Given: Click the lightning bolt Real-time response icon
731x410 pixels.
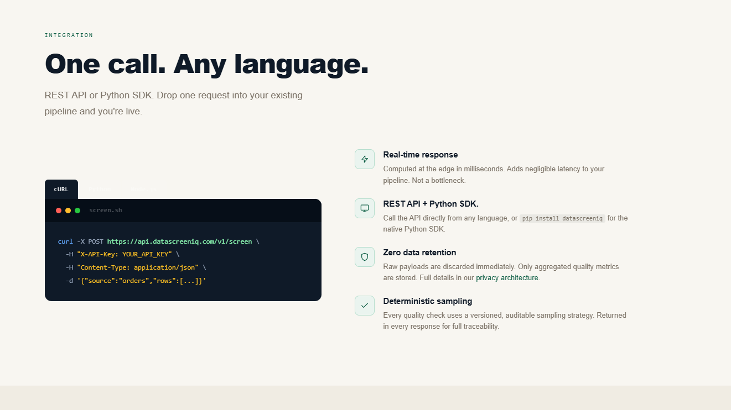Looking at the screenshot, I should [365, 159].
